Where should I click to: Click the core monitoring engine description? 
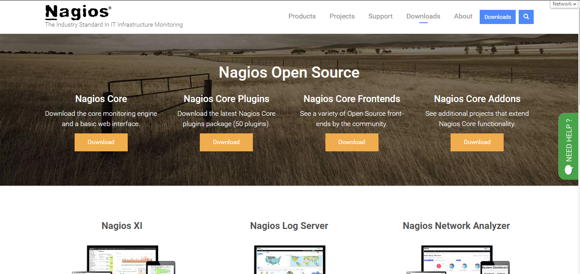click(x=101, y=119)
